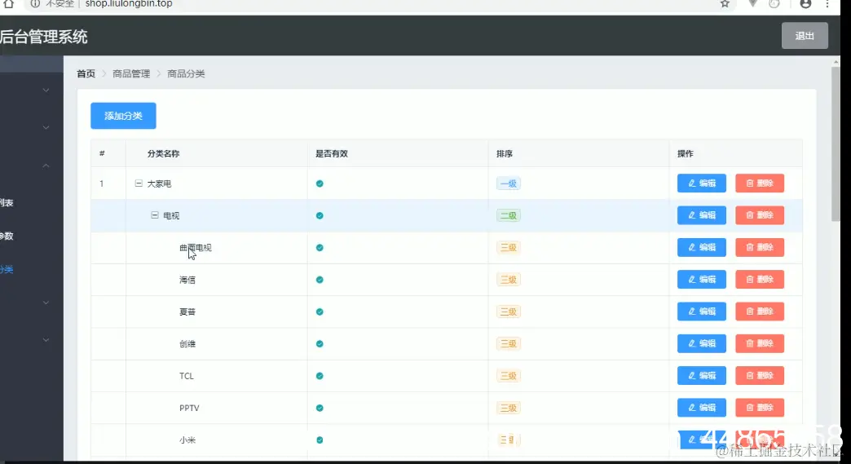
Task: Click the 创维 category name
Action: click(x=187, y=344)
